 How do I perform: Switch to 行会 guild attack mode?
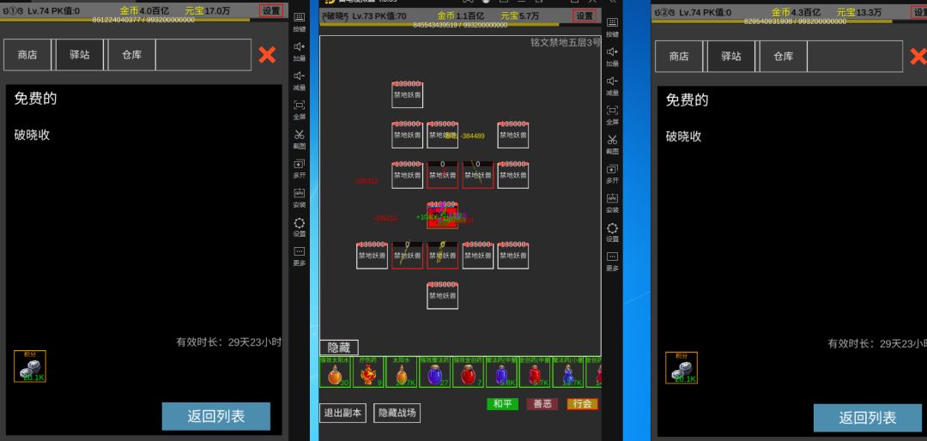582,404
